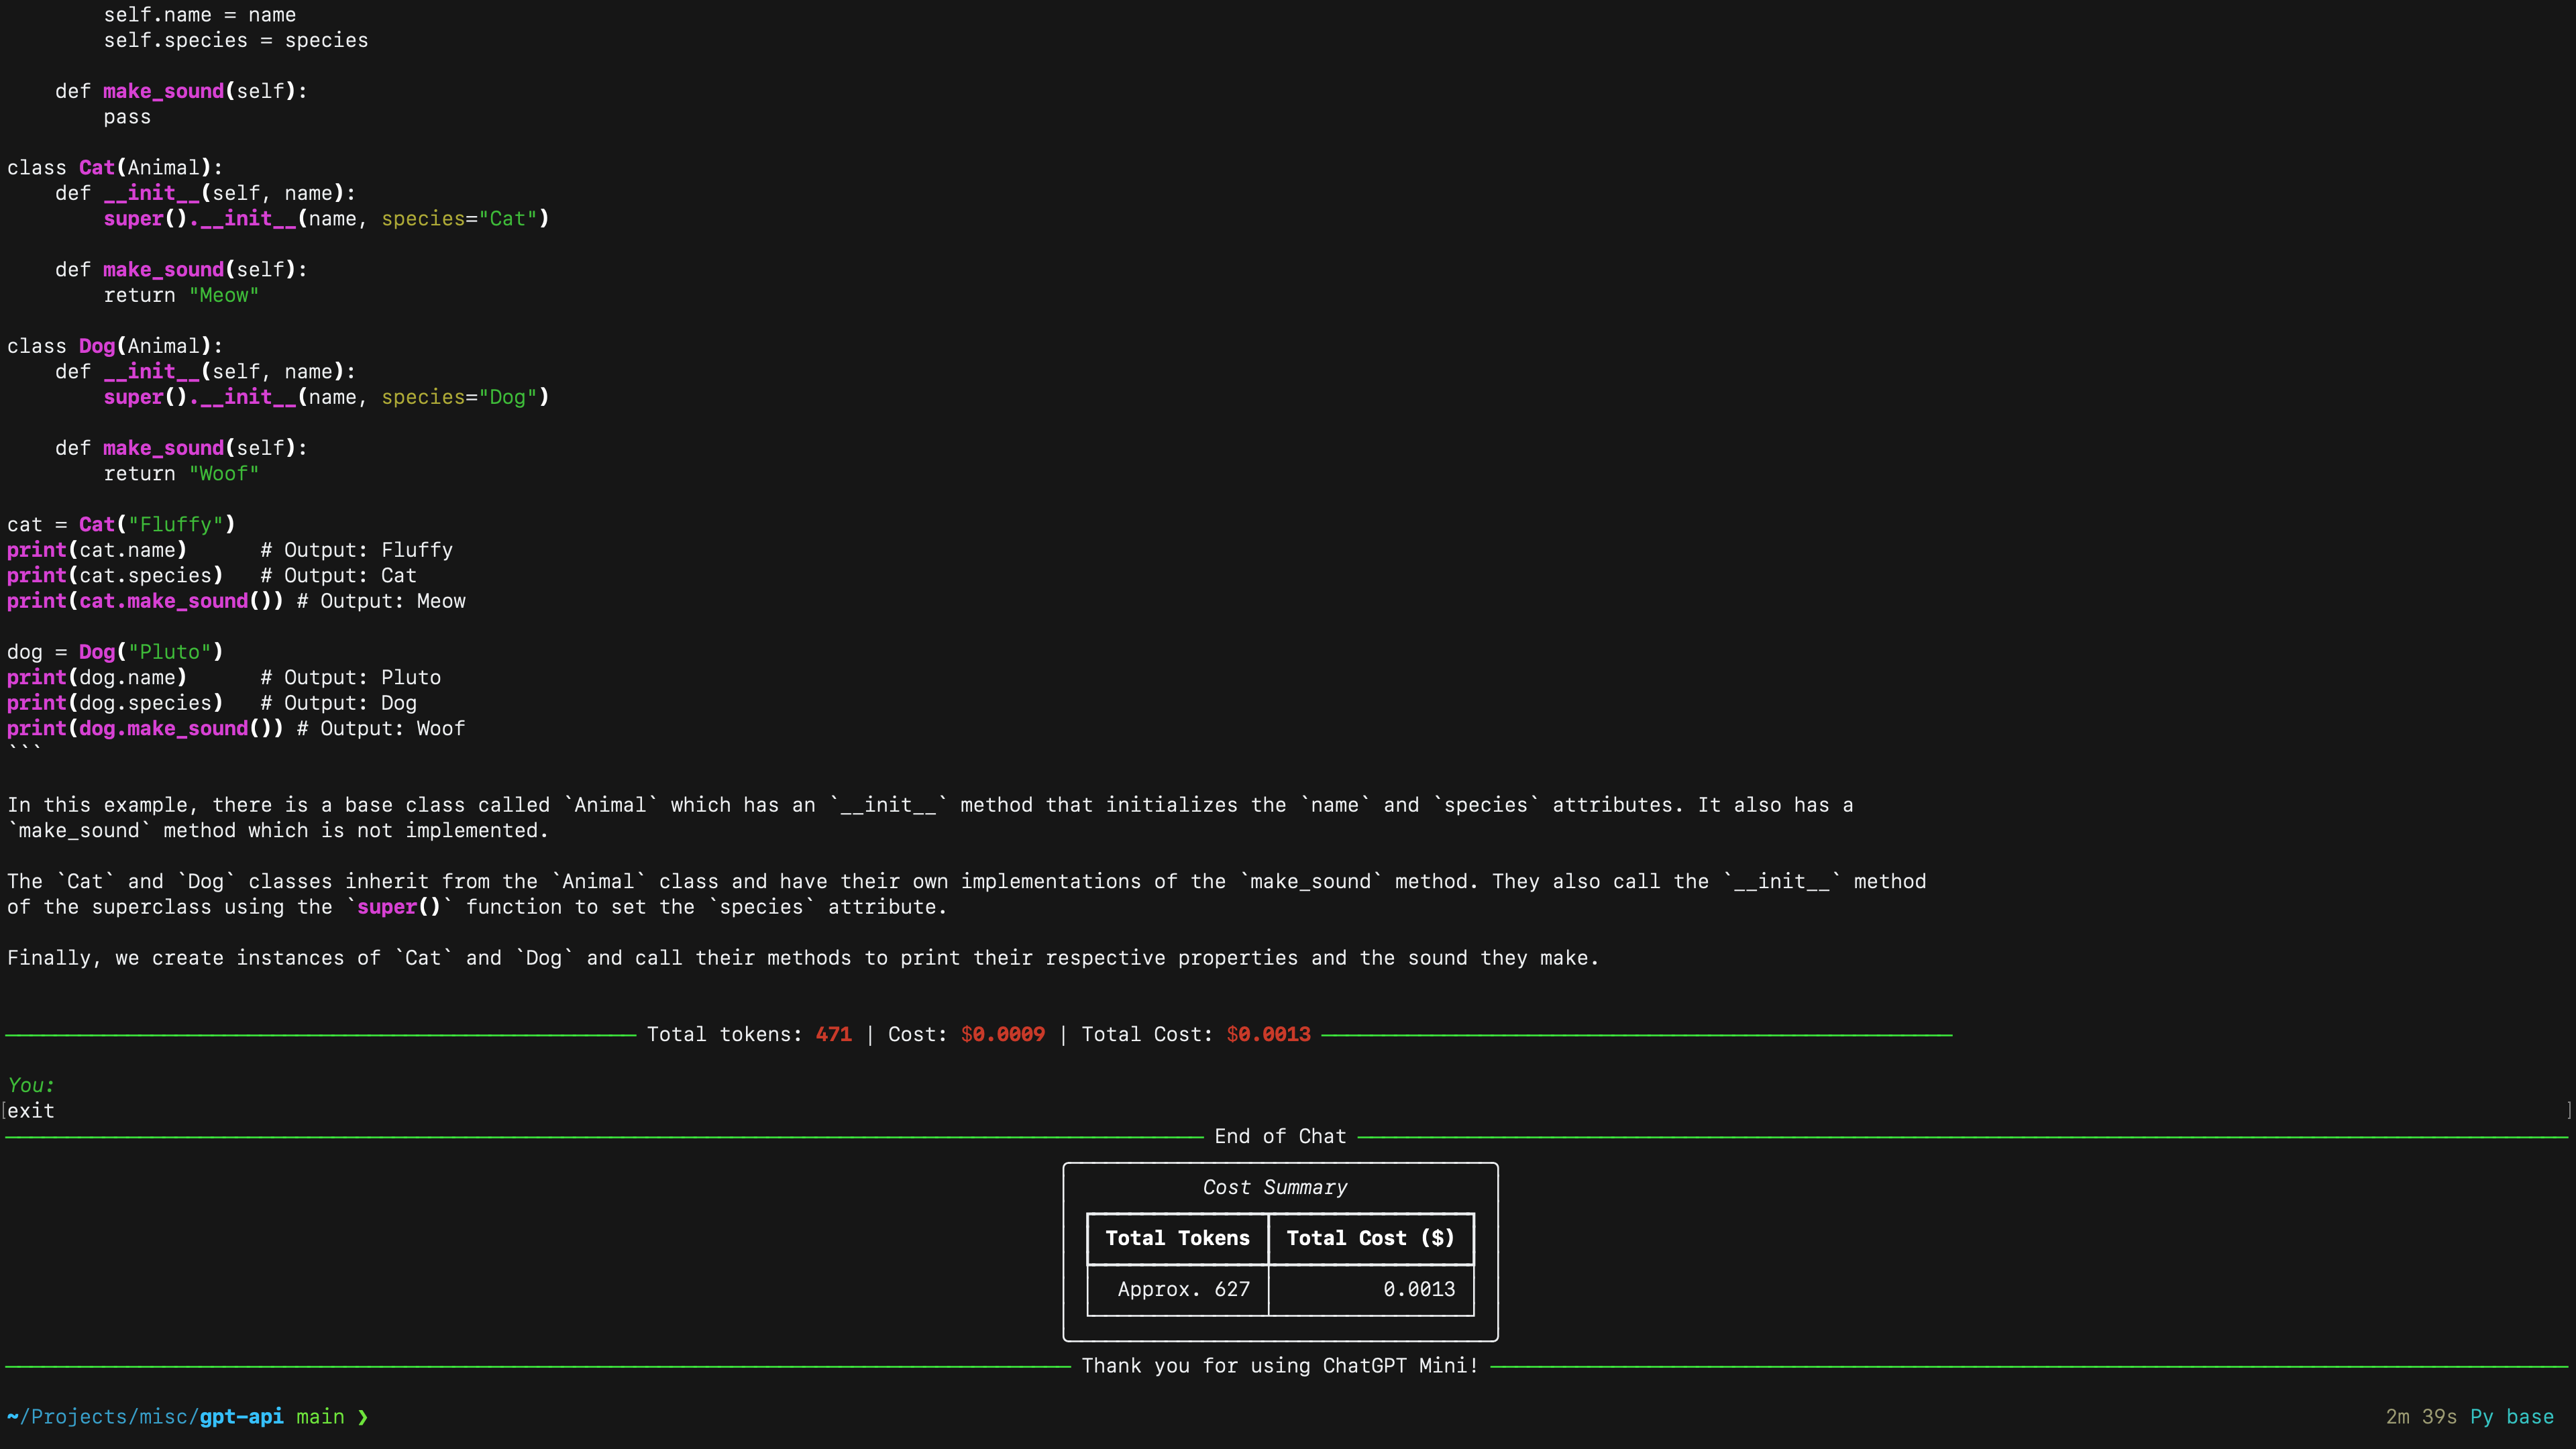Click 'cat = Cat("Fluffy")' line
Viewport: 2576px width, 1449px height.
121,525
